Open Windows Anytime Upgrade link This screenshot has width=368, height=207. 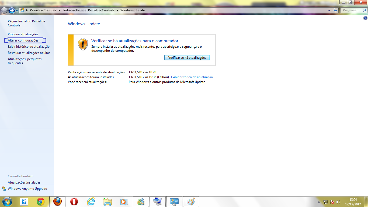[27, 189]
